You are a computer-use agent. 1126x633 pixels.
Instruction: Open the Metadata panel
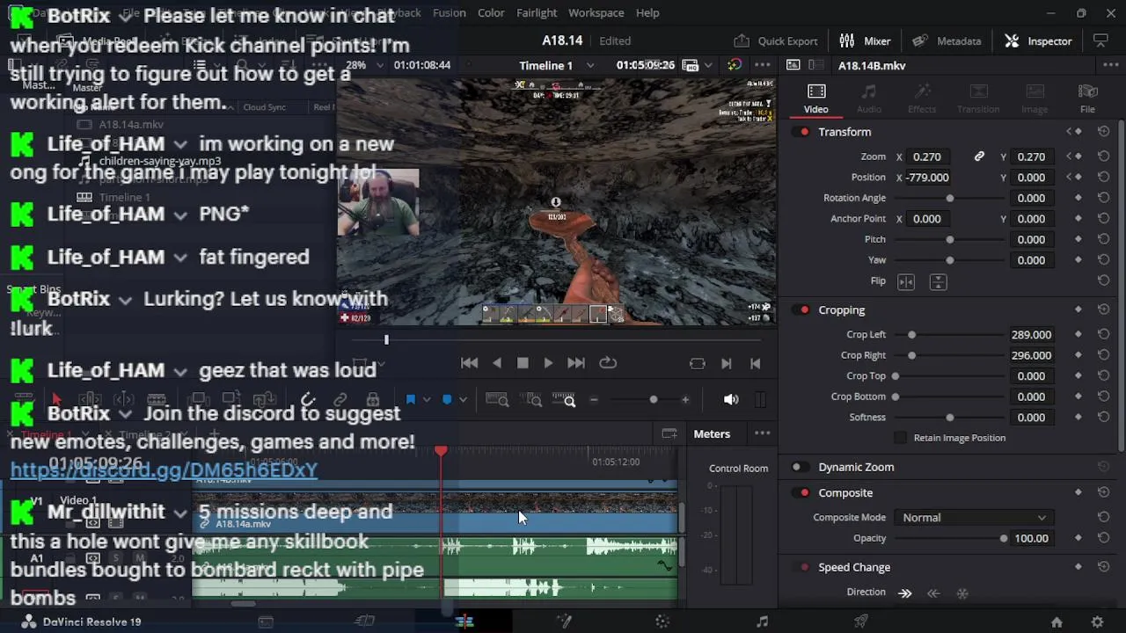click(947, 40)
